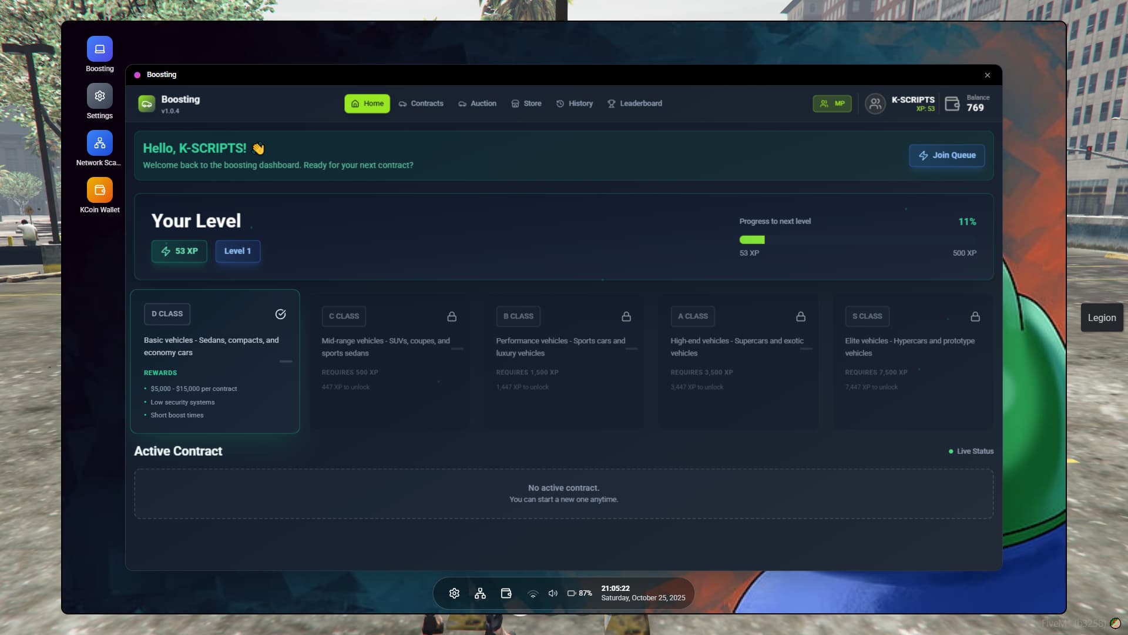
Task: Click the K-SCRIPTS profile avatar
Action: pos(875,103)
